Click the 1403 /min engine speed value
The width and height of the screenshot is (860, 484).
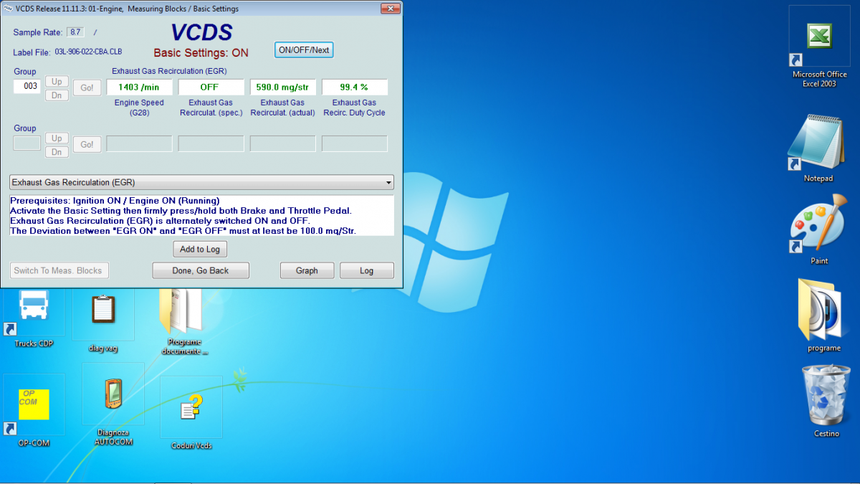pos(140,87)
